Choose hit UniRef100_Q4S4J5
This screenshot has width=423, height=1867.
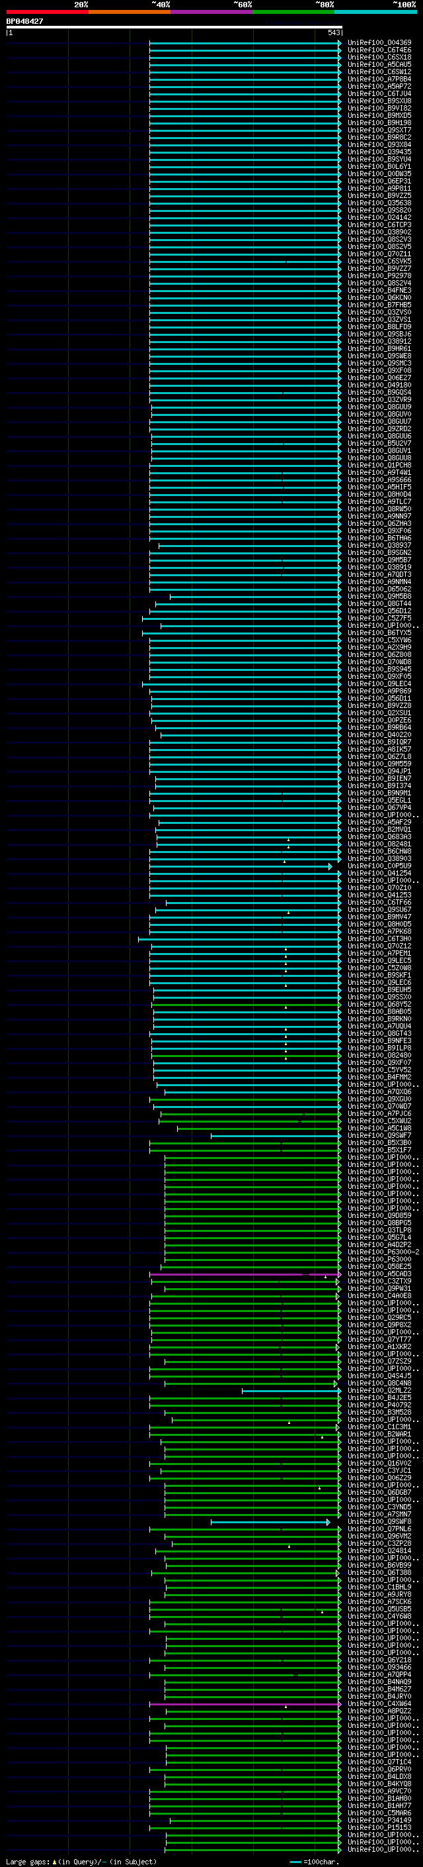(379, 1376)
